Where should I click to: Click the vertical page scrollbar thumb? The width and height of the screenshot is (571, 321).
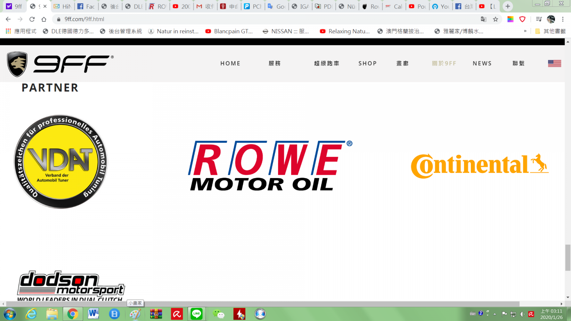(x=567, y=258)
